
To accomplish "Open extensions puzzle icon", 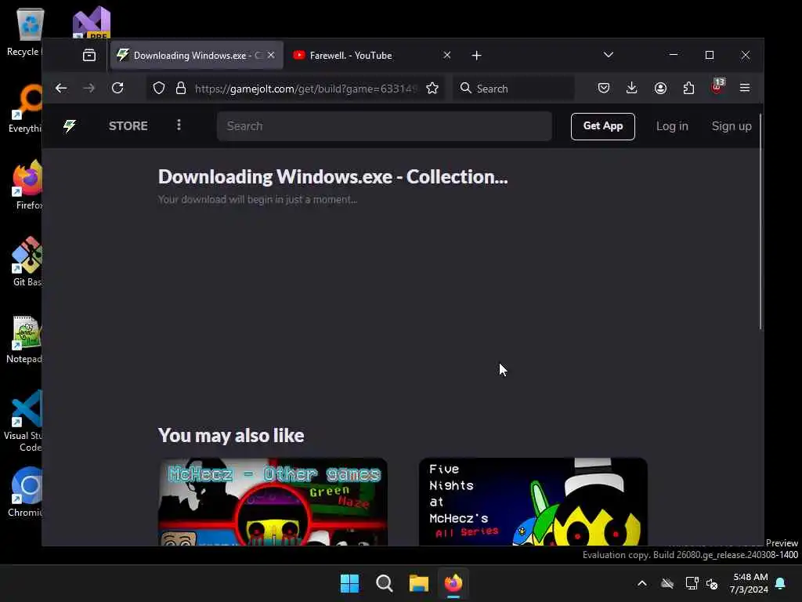I will (689, 88).
